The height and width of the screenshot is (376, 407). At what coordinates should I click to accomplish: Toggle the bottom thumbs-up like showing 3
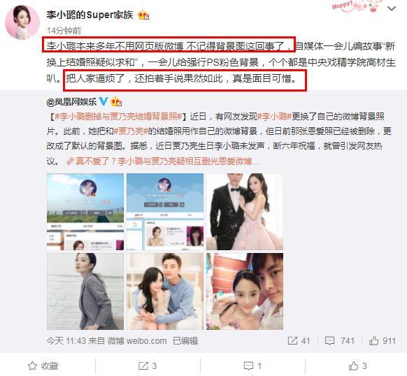[357, 366]
